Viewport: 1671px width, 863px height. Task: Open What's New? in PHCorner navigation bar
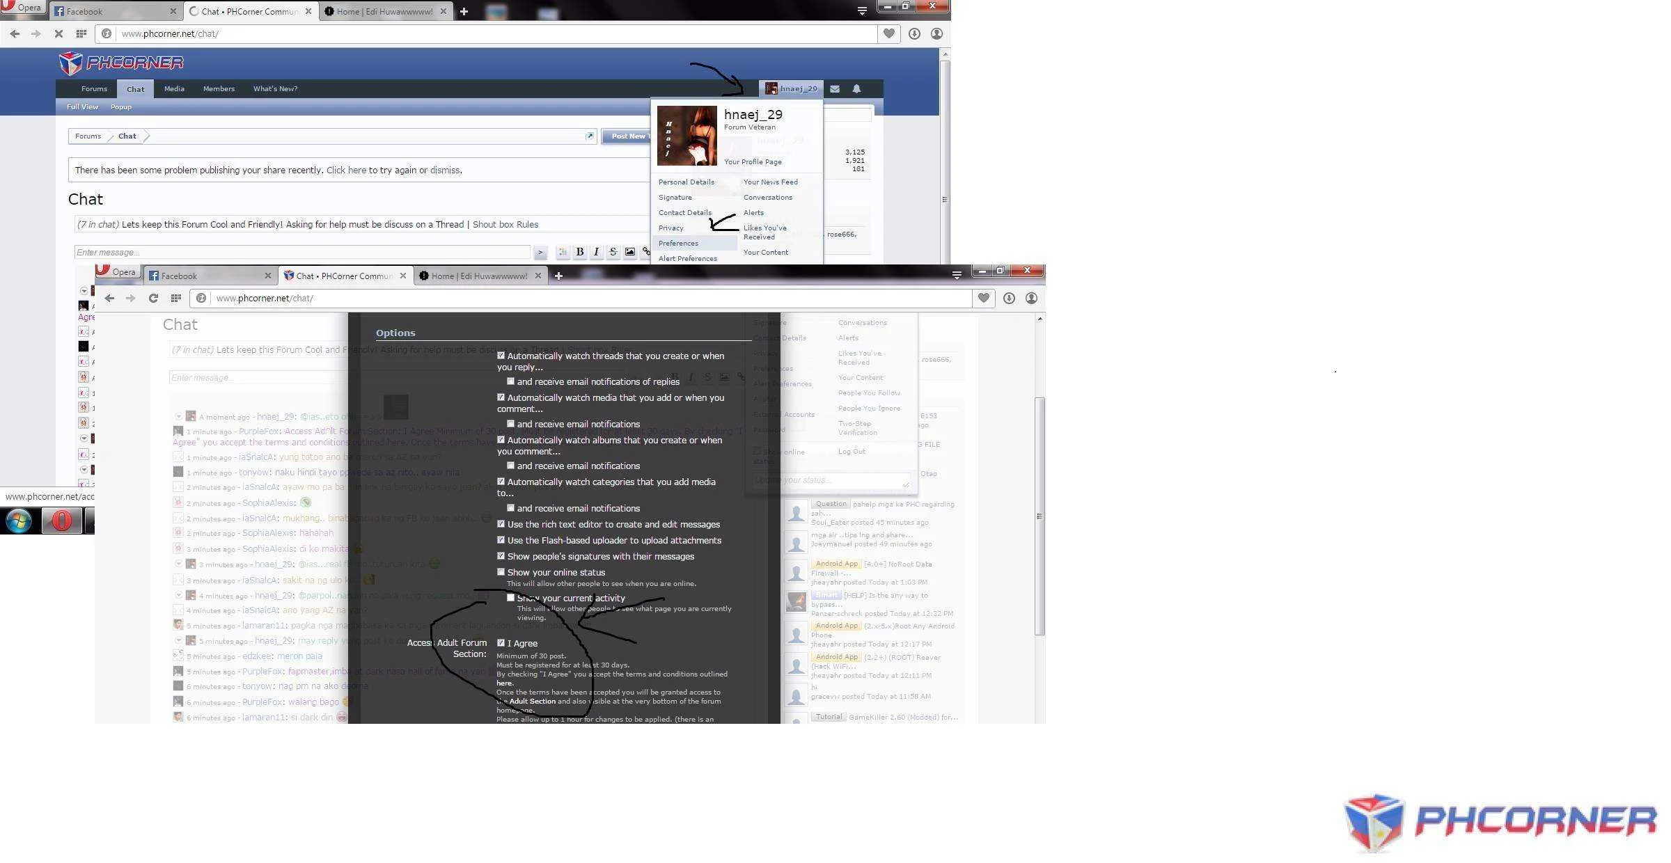pyautogui.click(x=275, y=88)
